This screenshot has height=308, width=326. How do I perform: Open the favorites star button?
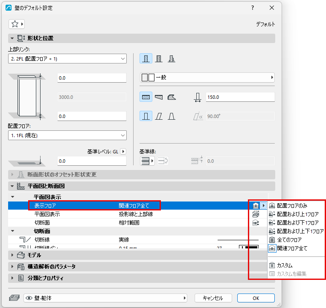pyautogui.click(x=16, y=24)
